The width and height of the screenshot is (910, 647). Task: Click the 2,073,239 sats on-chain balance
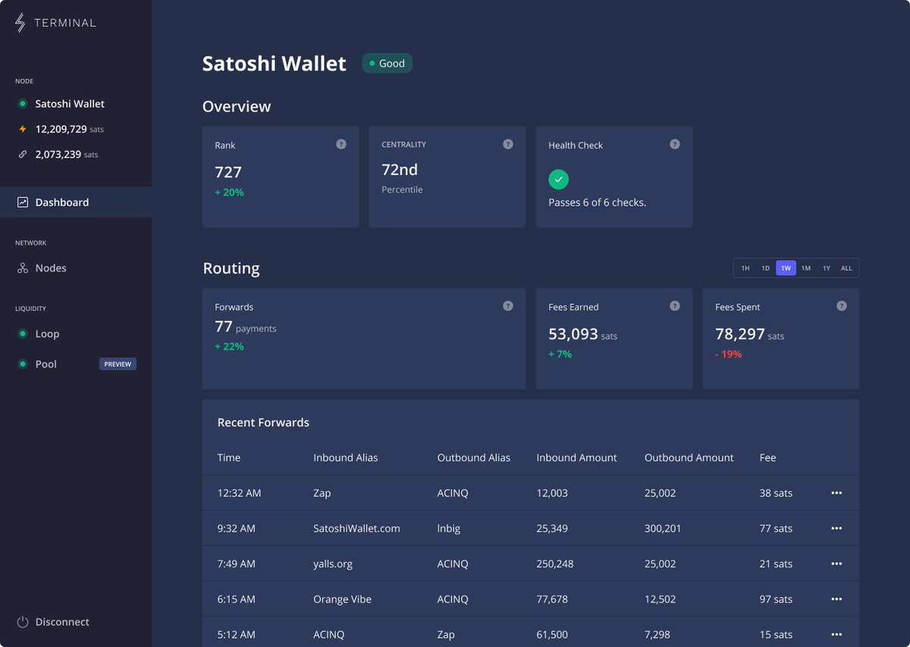(x=67, y=155)
